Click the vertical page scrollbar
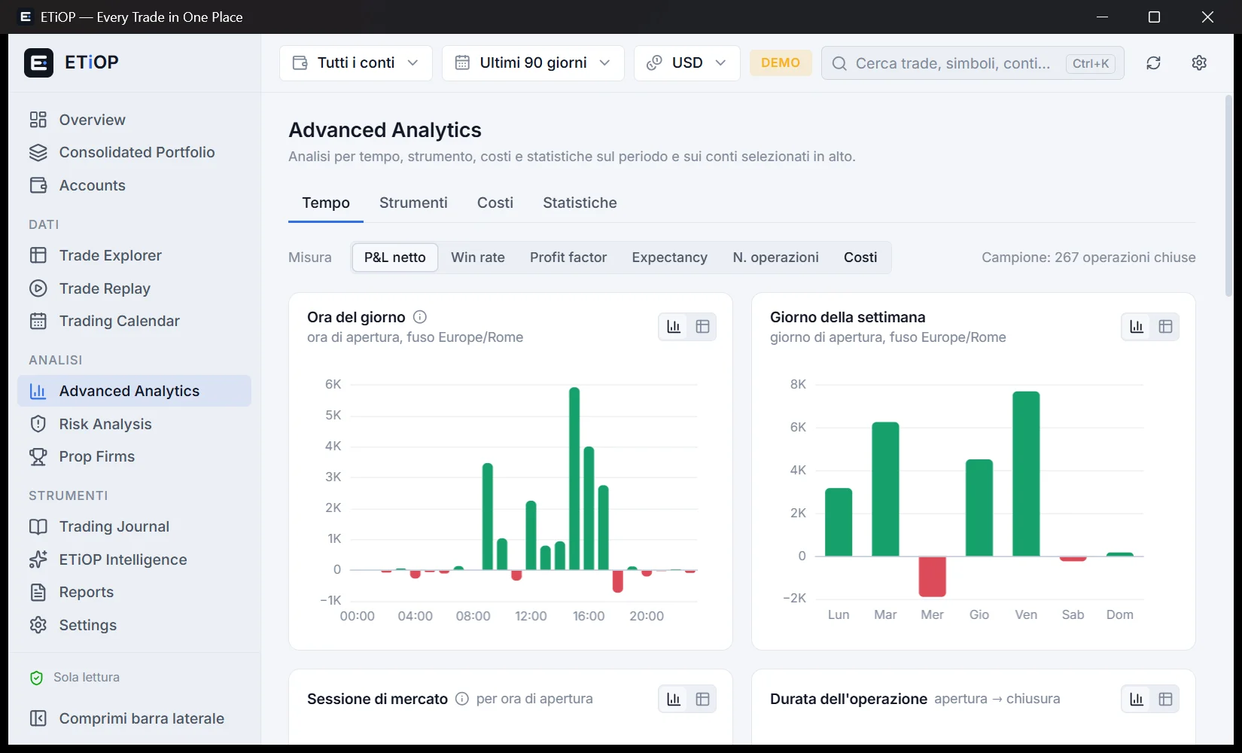Image resolution: width=1242 pixels, height=753 pixels. [x=1228, y=196]
